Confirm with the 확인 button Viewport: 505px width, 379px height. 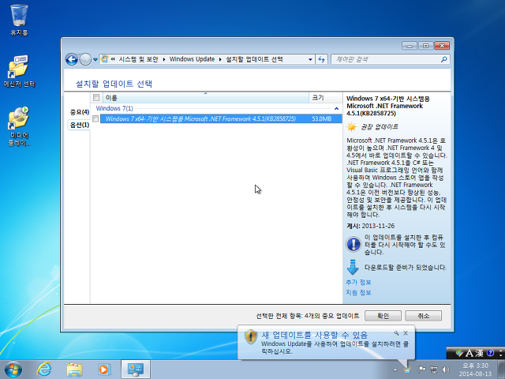pos(383,316)
